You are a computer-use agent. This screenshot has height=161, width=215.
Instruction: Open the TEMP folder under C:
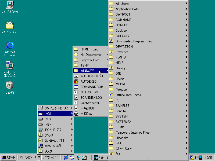[x=91, y=65]
